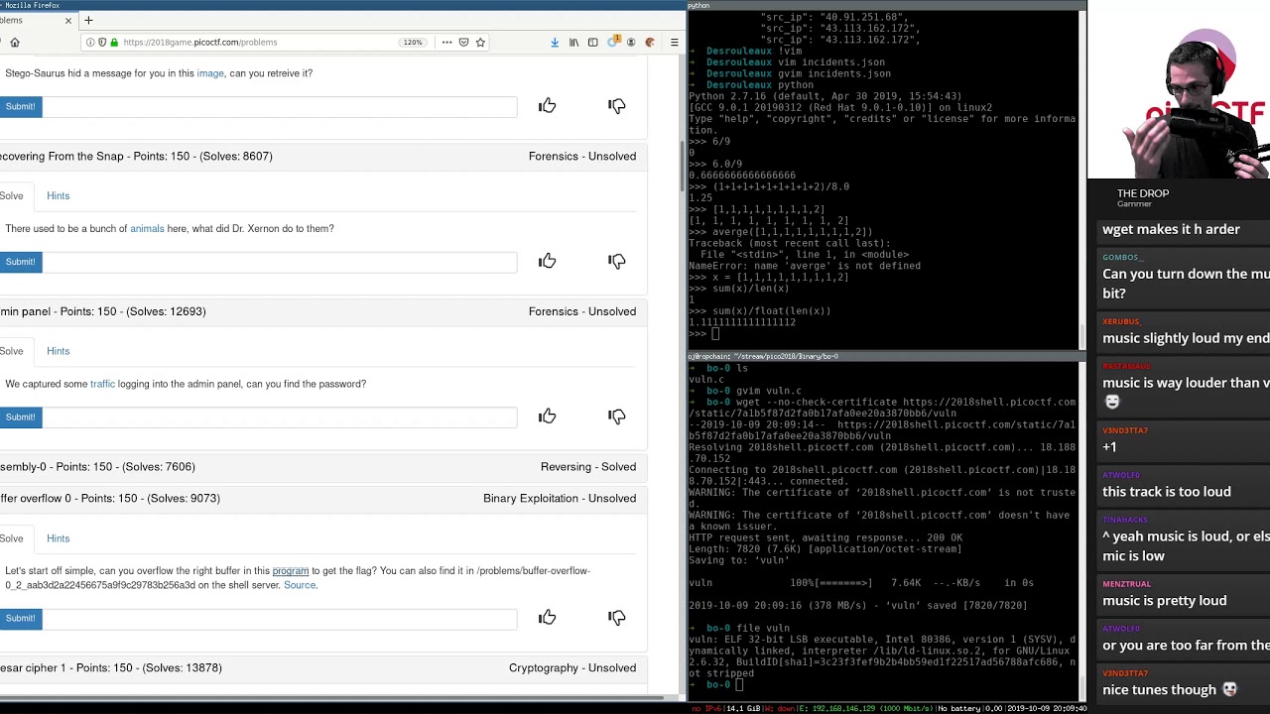The height and width of the screenshot is (714, 1270).
Task: Expand the caesar cipher 1 problem
Action: pos(323,668)
